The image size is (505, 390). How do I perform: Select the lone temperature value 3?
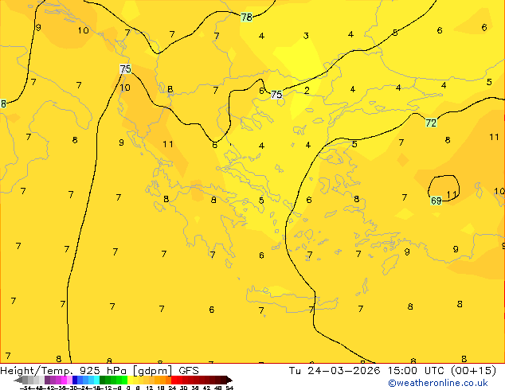[306, 36]
